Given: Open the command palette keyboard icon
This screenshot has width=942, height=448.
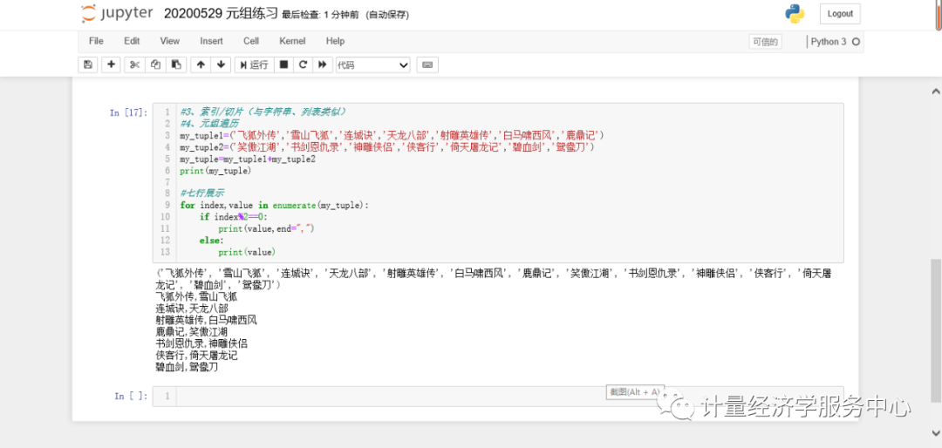Looking at the screenshot, I should [x=427, y=64].
